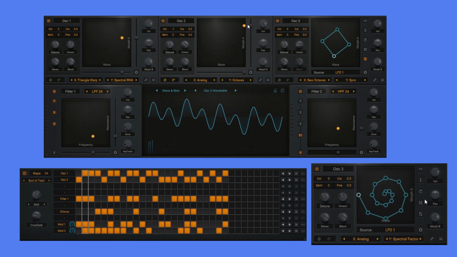Select the pencil edit icon below Osc 1
The image size is (457, 257).
coord(145,80)
